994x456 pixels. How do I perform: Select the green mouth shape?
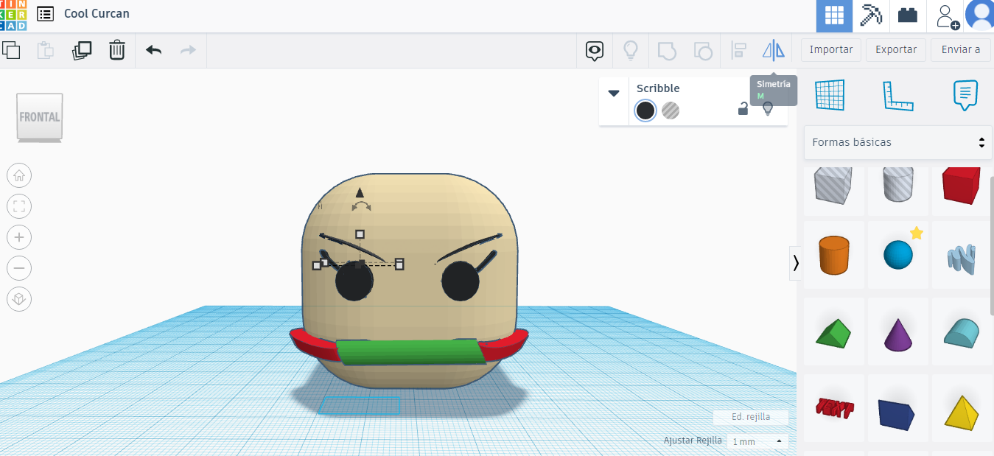(x=410, y=352)
